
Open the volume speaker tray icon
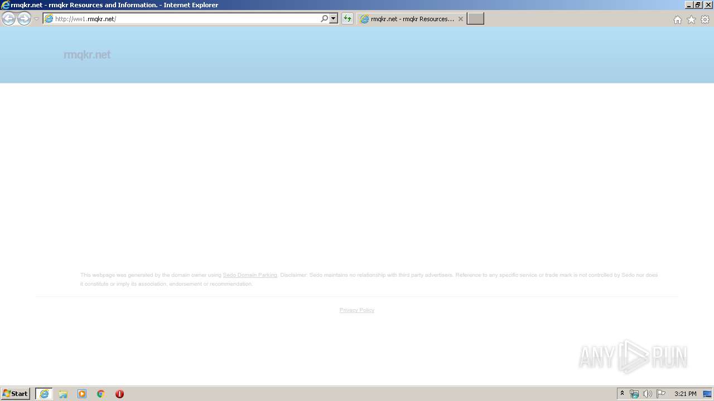click(x=648, y=394)
